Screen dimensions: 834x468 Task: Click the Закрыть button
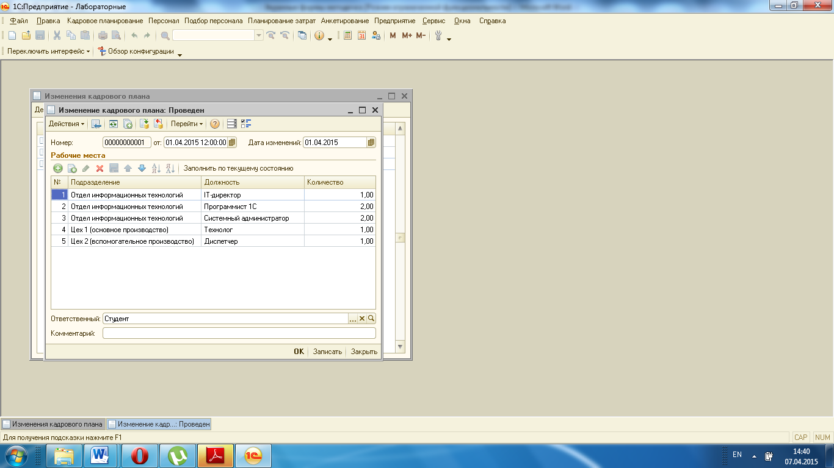(x=364, y=352)
